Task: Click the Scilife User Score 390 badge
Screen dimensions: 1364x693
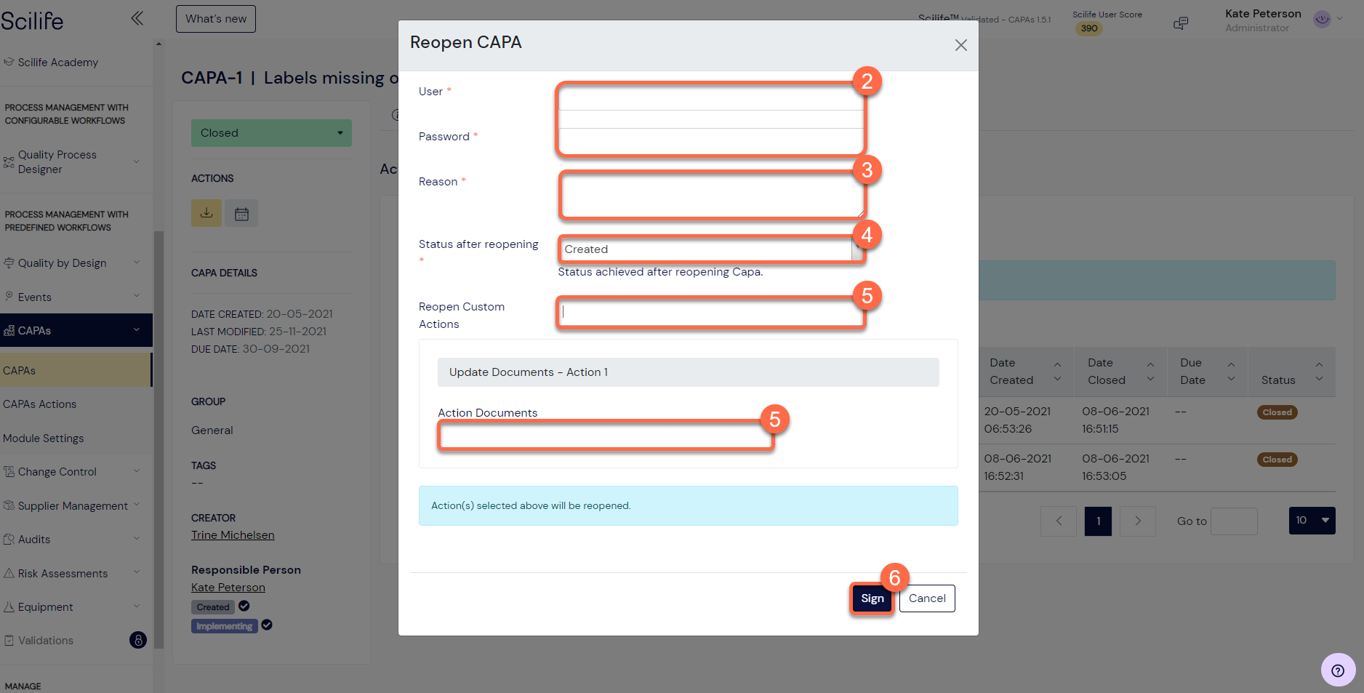Action: 1089,29
